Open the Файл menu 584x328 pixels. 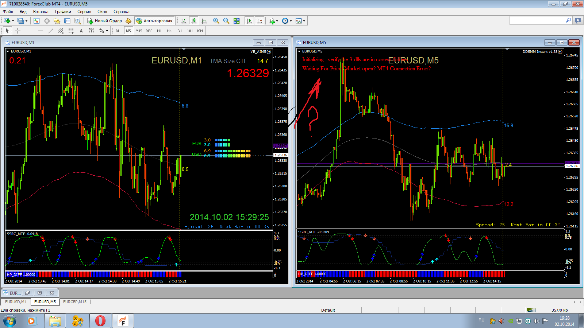(x=8, y=12)
